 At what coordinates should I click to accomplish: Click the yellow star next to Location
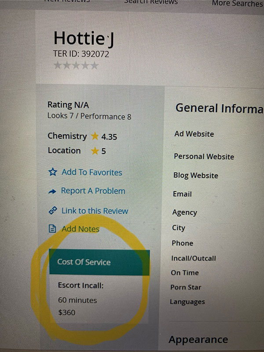pos(95,151)
